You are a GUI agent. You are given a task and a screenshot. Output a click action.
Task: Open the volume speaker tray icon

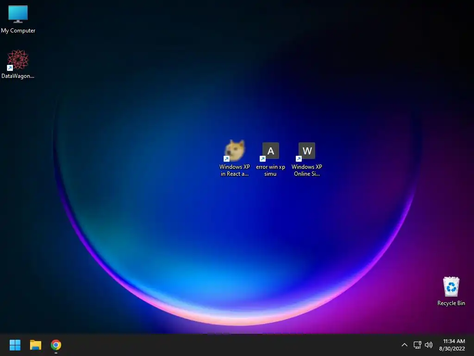pos(429,345)
